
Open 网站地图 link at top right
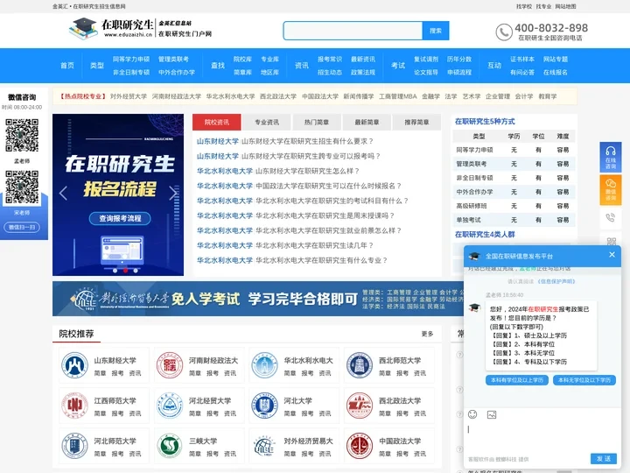tap(565, 6)
